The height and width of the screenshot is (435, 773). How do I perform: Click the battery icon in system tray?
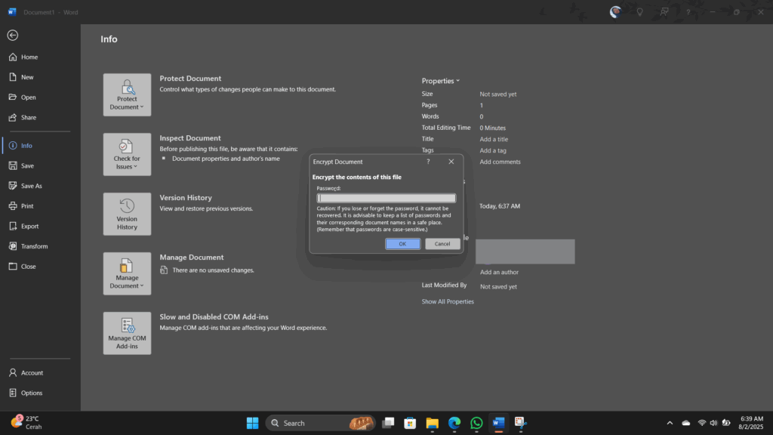click(x=726, y=423)
